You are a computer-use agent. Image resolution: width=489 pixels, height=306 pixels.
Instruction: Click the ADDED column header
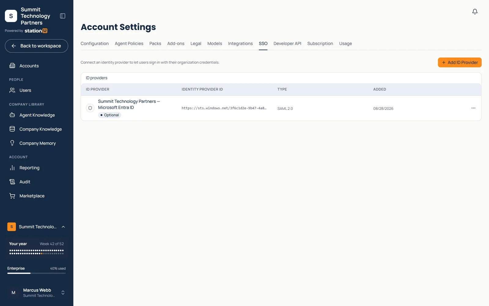pyautogui.click(x=380, y=89)
